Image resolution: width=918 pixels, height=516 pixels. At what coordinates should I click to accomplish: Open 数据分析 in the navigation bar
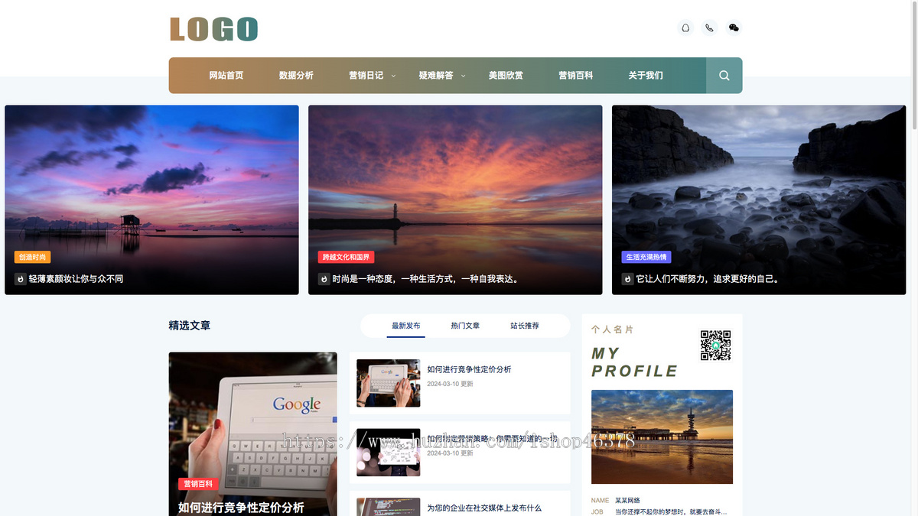[296, 76]
